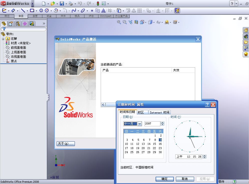Select the Polygon sketch tool
The width and height of the screenshot is (249, 184).
click(x=41, y=11)
